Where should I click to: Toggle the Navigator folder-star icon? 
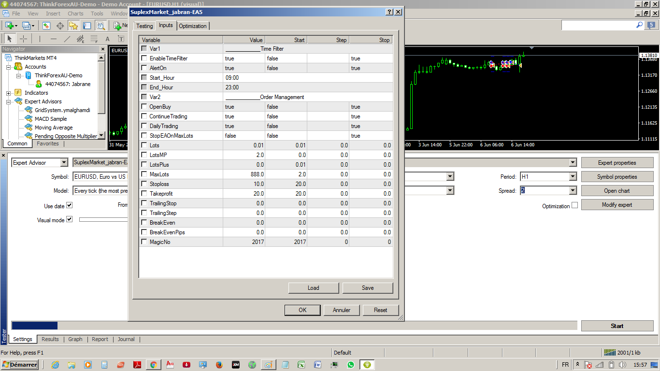click(73, 26)
